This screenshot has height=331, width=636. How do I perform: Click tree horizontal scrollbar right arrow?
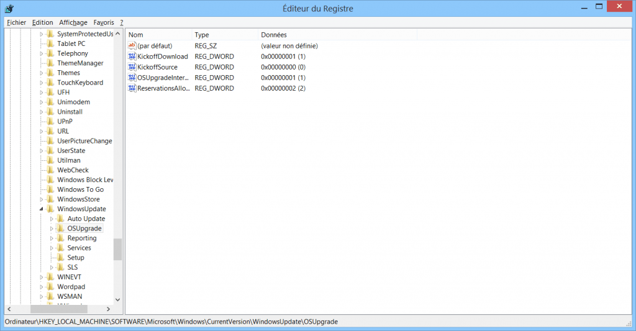[108, 309]
